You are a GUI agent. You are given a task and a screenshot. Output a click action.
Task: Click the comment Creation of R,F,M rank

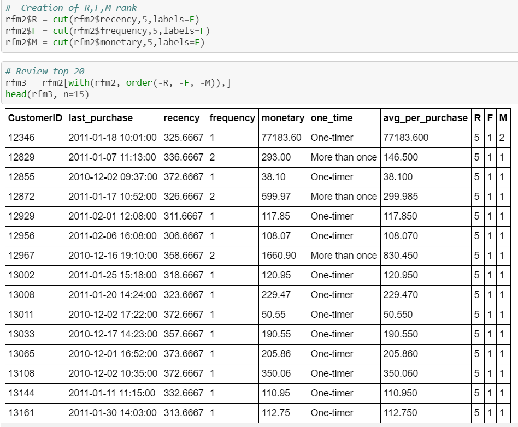point(71,8)
